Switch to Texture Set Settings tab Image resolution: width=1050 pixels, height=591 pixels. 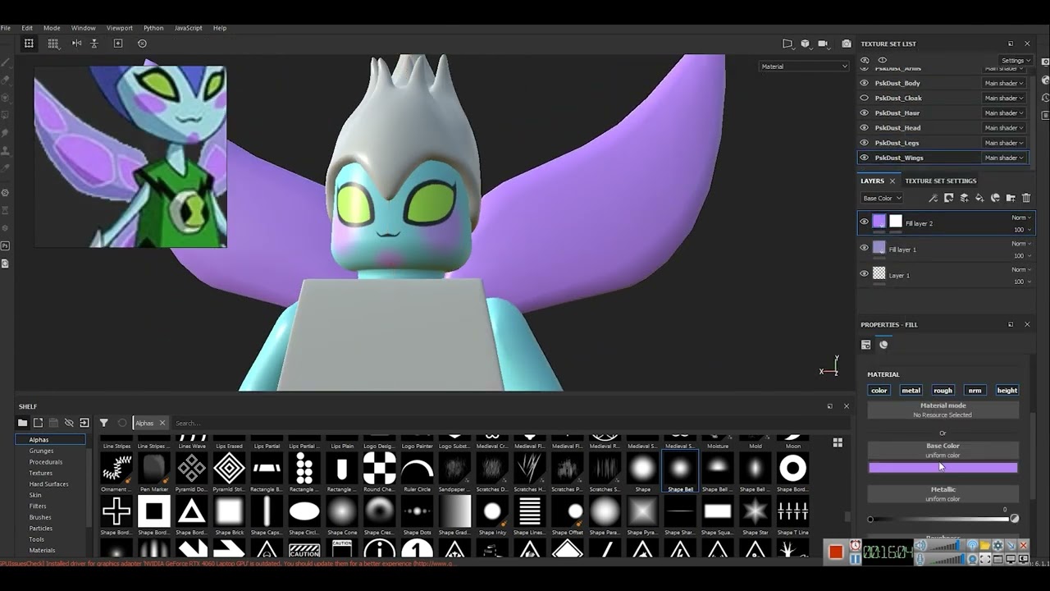click(x=941, y=181)
